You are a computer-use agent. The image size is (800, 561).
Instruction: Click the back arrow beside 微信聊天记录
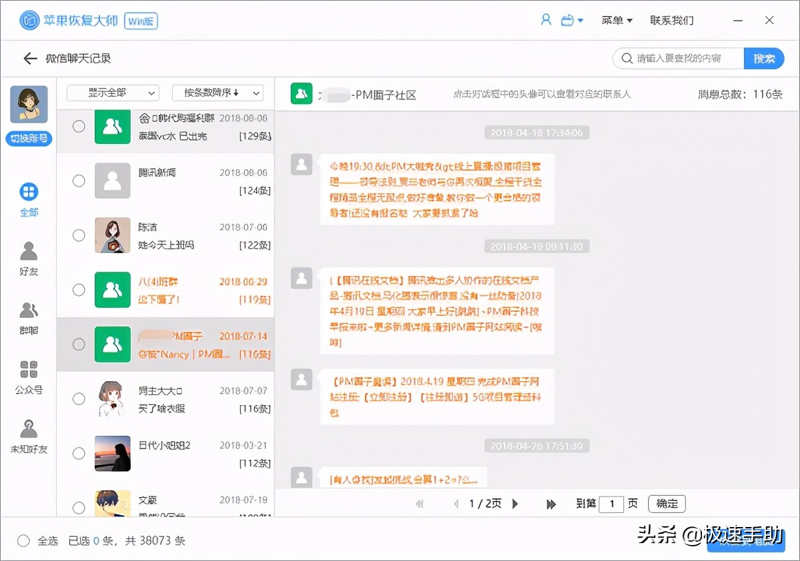click(30, 59)
